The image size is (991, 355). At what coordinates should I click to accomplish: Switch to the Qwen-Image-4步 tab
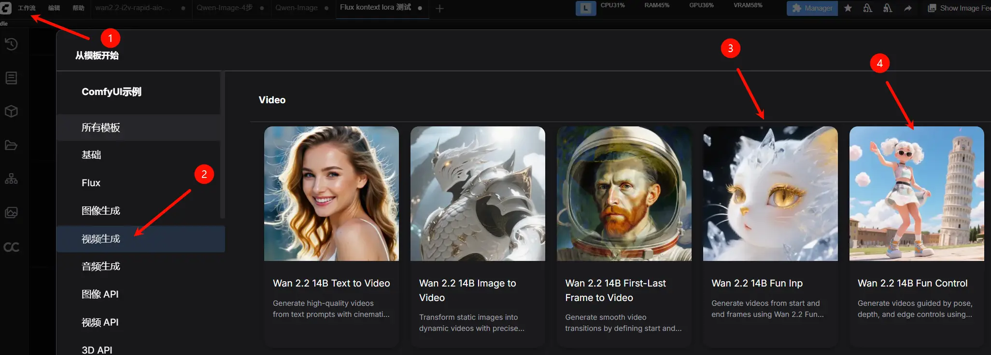225,8
